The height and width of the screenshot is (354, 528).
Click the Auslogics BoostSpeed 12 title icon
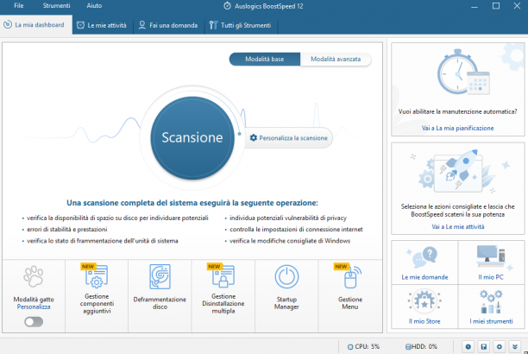click(227, 6)
